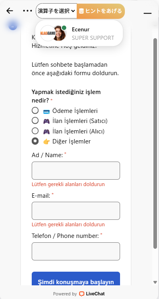Select the Diğer İşlemler radio option
This screenshot has width=159, height=299.
35,141
